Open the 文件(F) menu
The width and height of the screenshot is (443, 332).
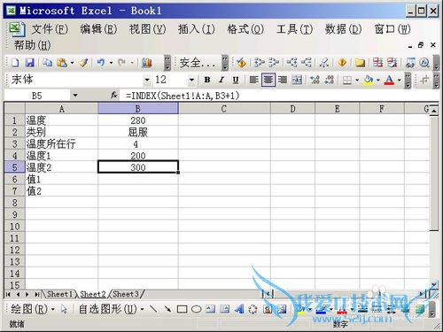50,29
